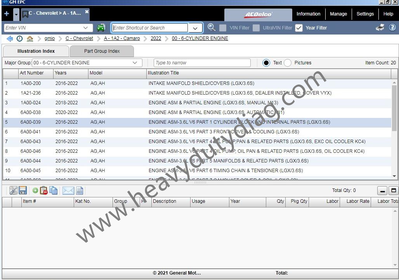
Task: Go to the home icon in breadcrumb
Action: click(30, 39)
